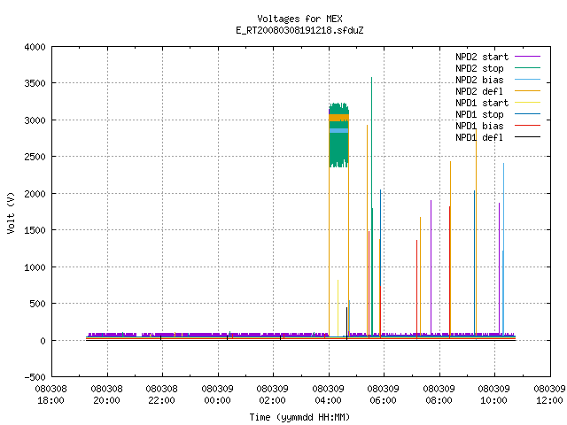Screen dimensions: 567x425
Task: Click the light blue band inside the green block
Action: 338,130
